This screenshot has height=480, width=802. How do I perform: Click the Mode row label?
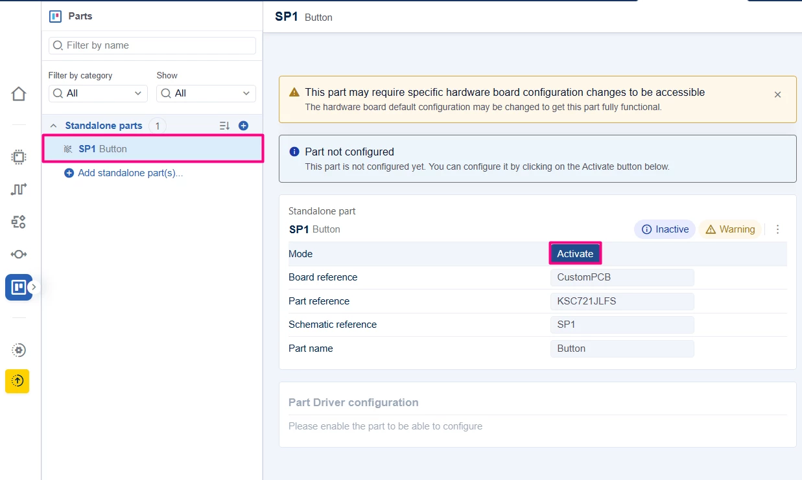[300, 254]
